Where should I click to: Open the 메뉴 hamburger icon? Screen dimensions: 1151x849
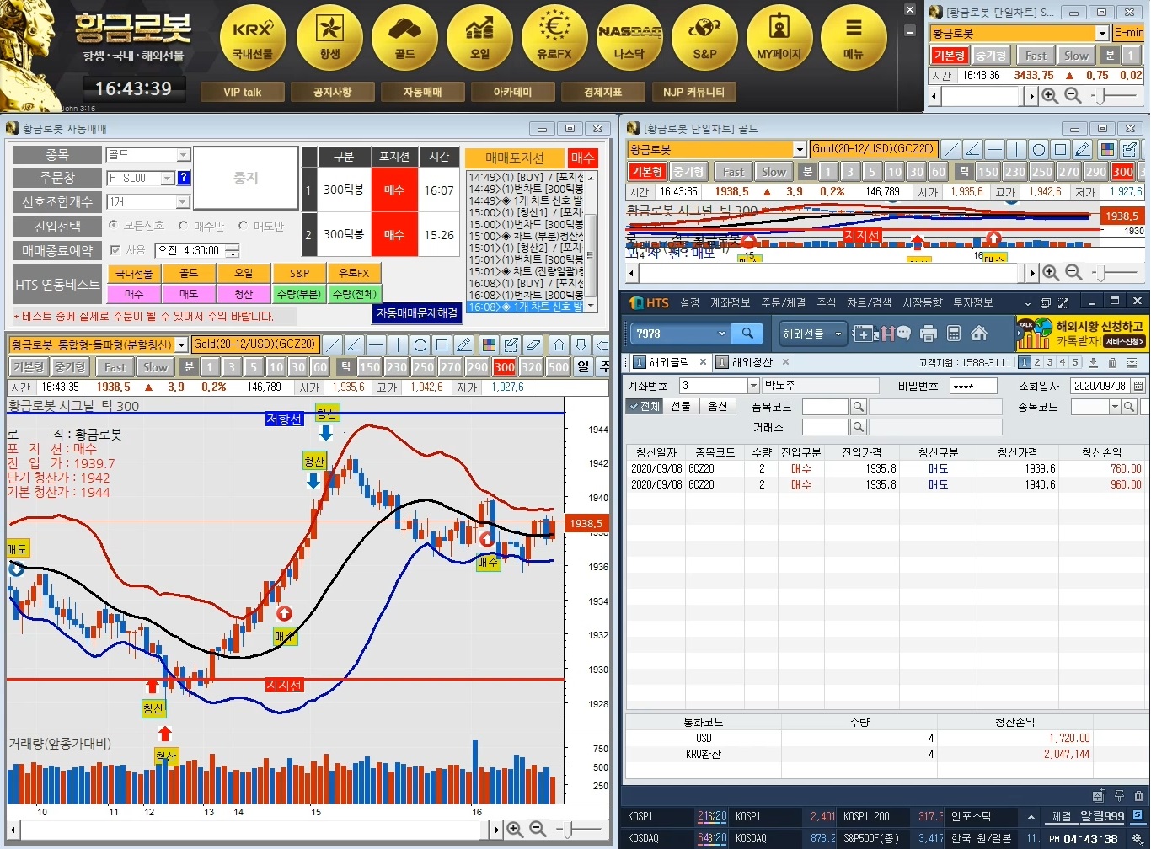point(854,38)
